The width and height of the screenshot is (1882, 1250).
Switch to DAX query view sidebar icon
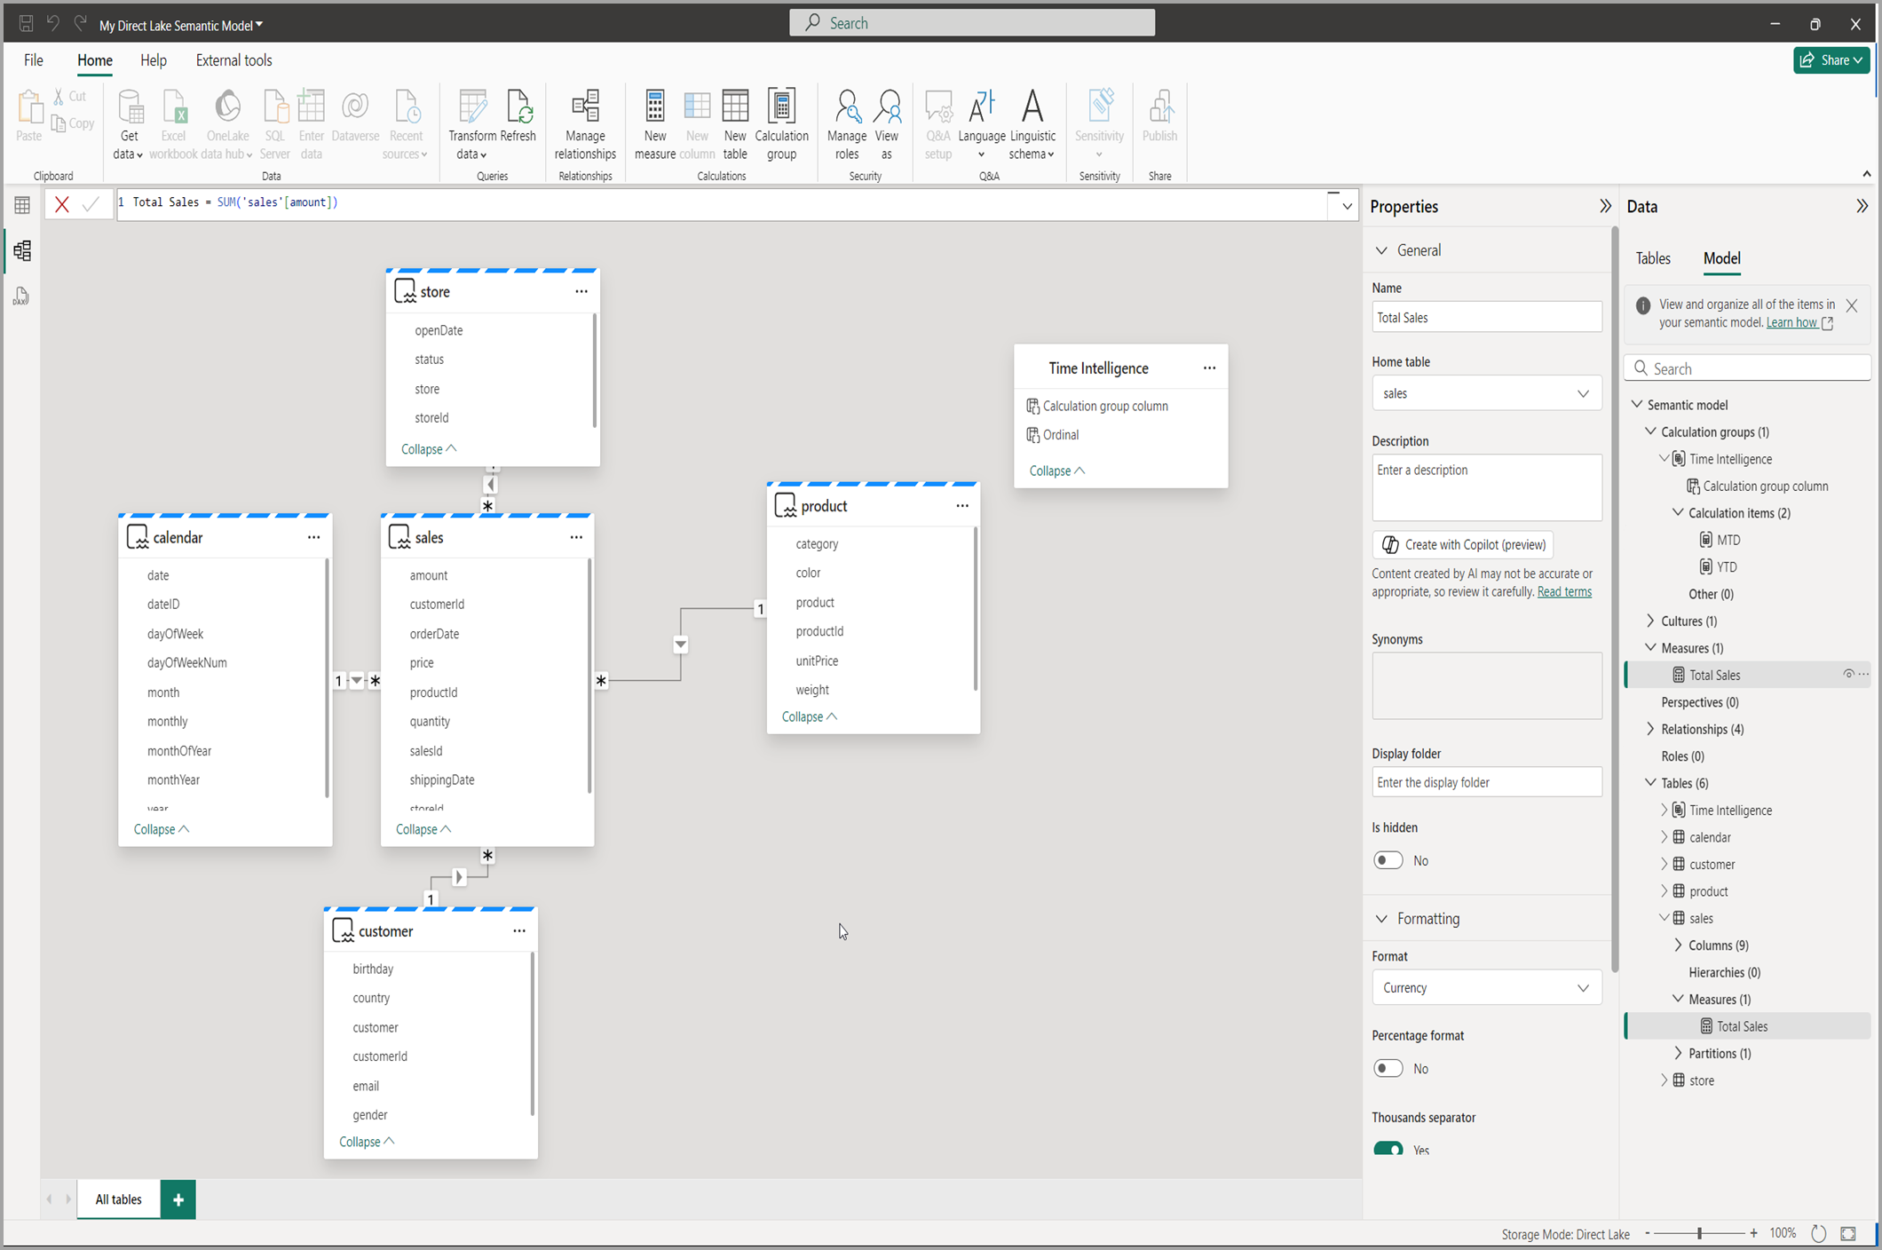[x=21, y=297]
